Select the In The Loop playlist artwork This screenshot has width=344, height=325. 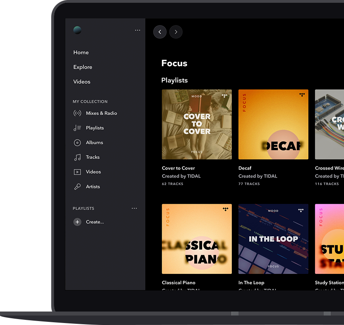[273, 239]
